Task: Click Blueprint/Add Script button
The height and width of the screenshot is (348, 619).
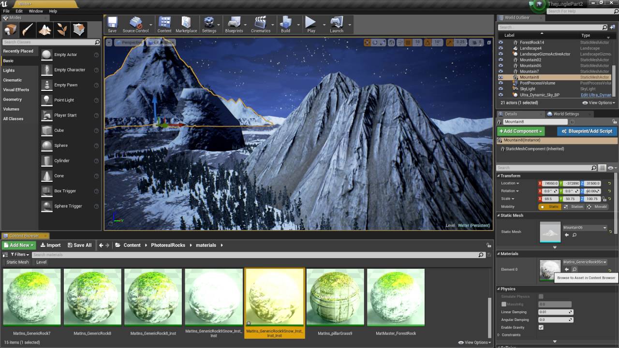Action: point(587,131)
